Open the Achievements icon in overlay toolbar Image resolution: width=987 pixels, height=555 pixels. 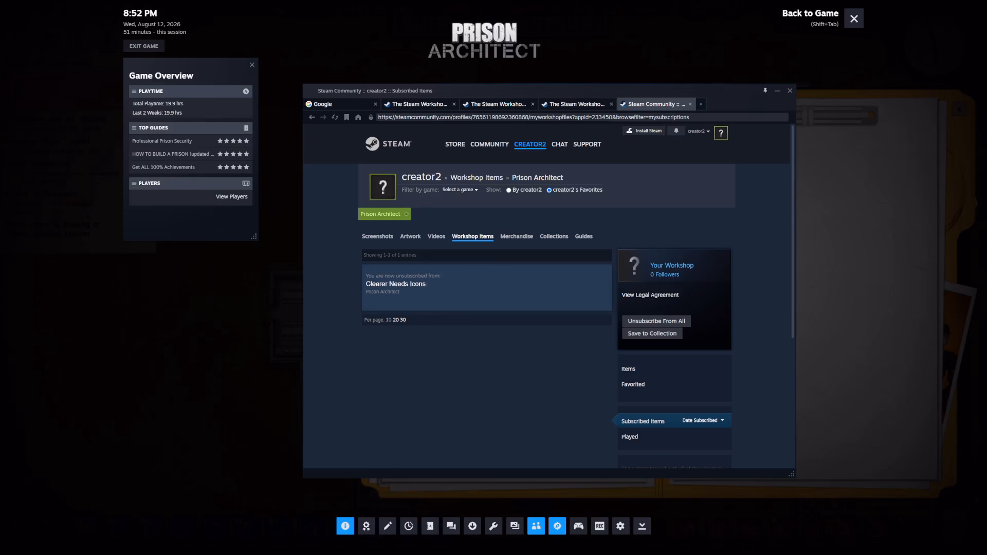pos(366,526)
